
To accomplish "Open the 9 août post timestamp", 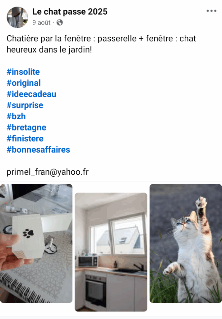I will 41,22.
